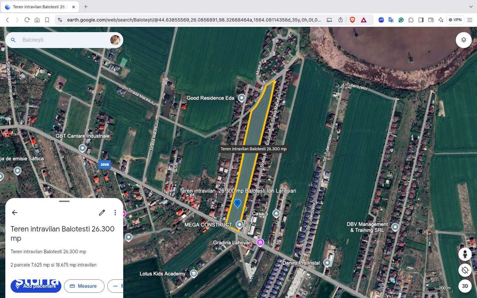Select the Teren intravilan Balotesti browser tab

point(40,6)
